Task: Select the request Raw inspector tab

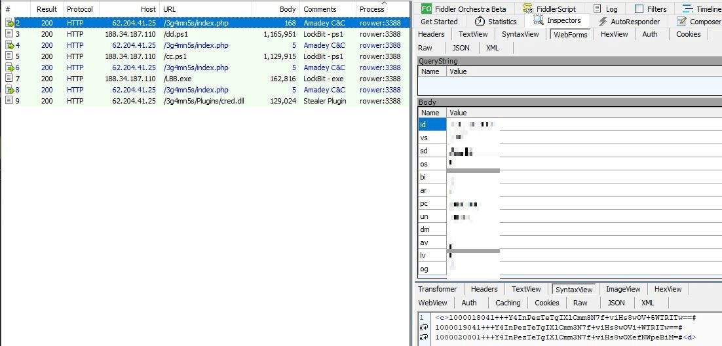Action: tap(425, 48)
